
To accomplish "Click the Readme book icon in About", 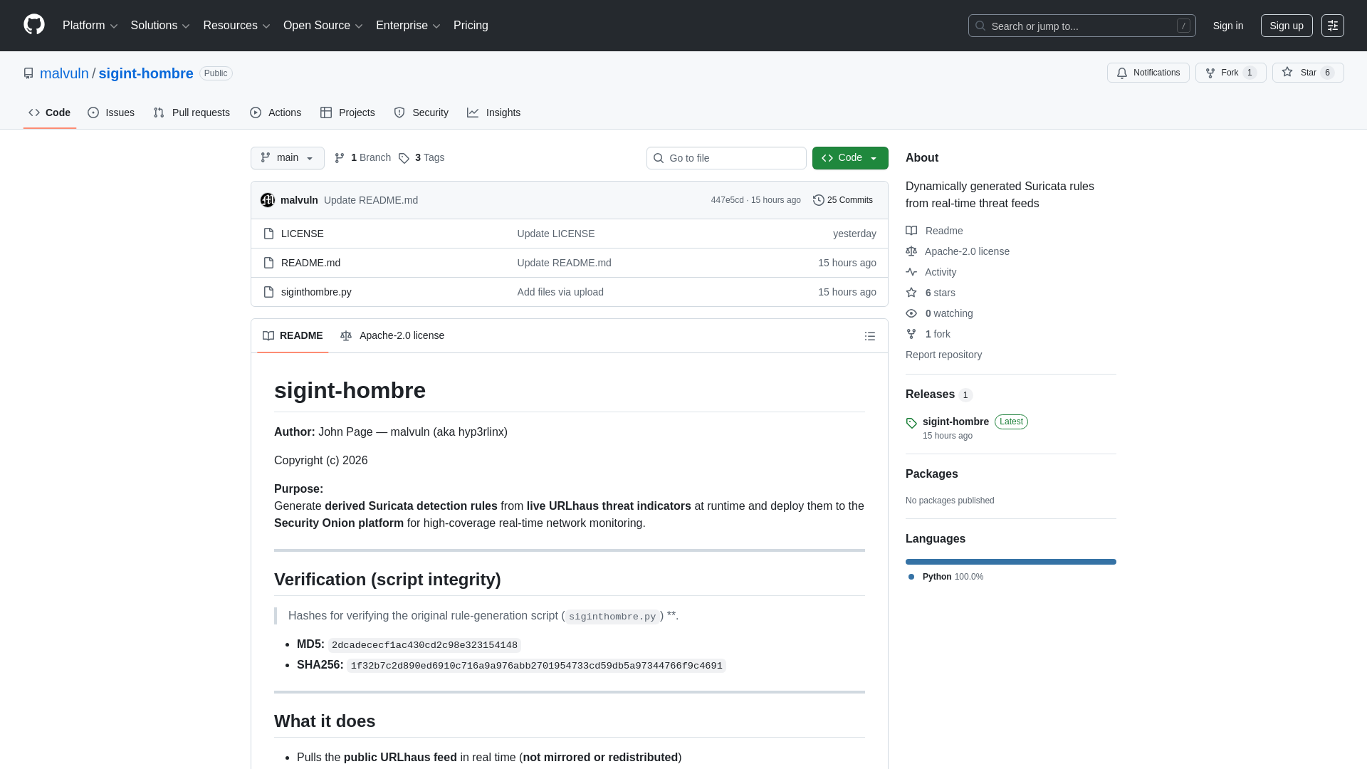I will (x=911, y=230).
